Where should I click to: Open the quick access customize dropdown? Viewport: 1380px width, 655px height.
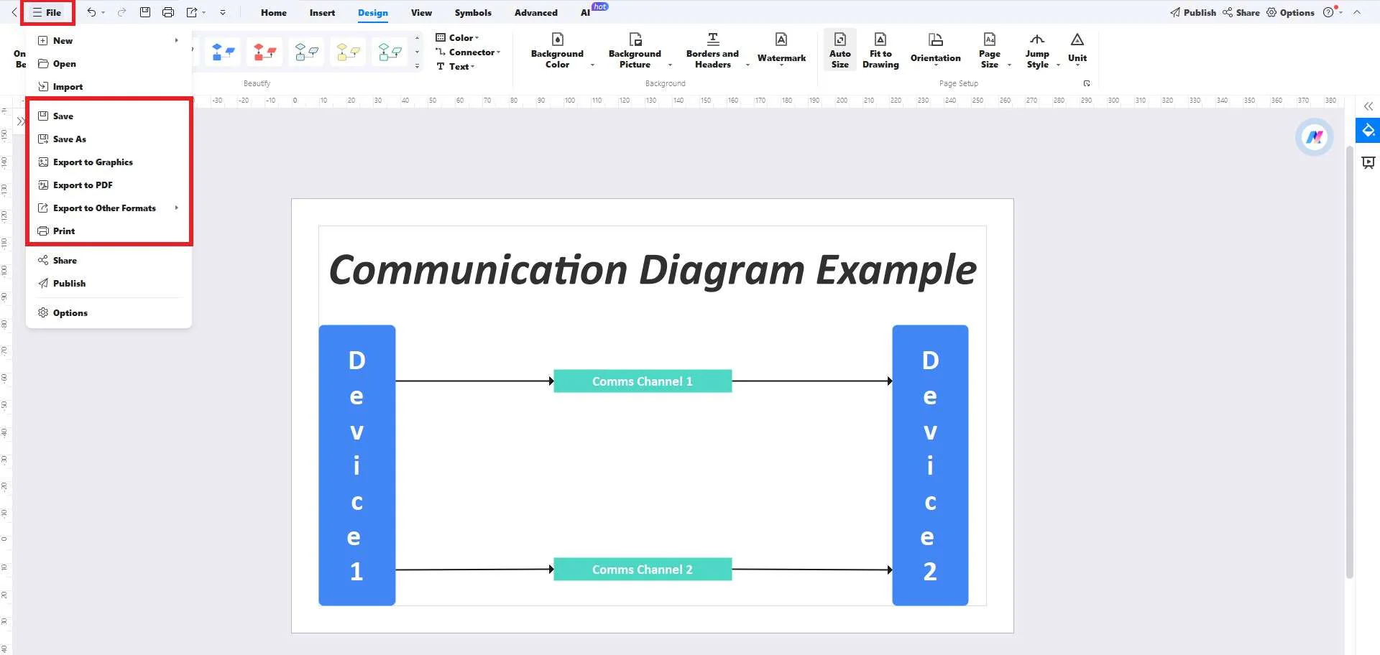223,12
